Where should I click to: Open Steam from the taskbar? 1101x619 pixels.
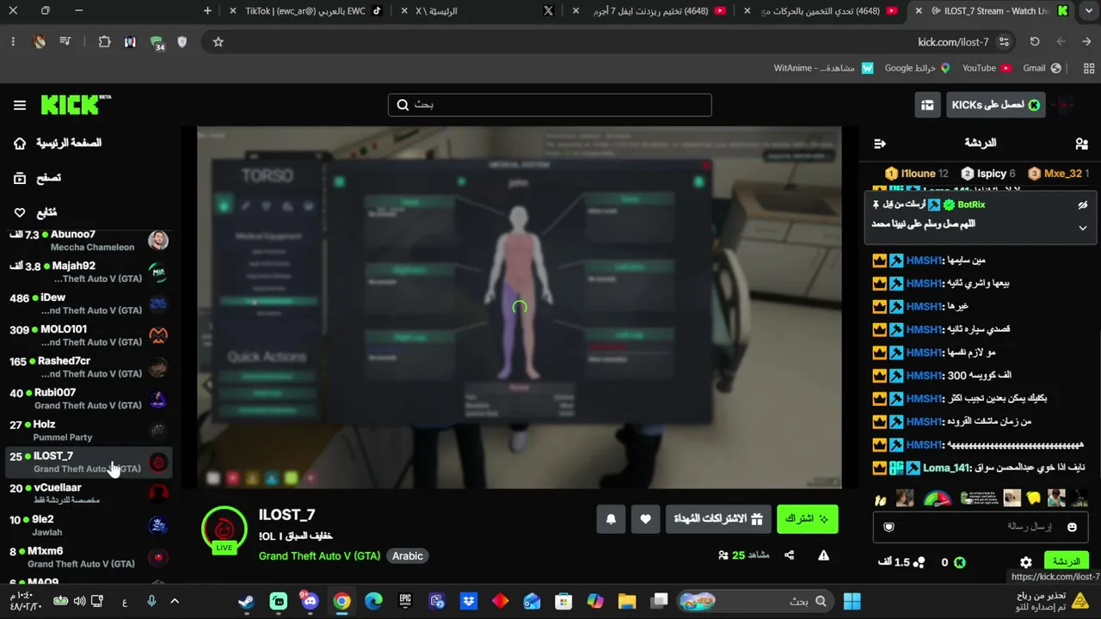(x=246, y=601)
